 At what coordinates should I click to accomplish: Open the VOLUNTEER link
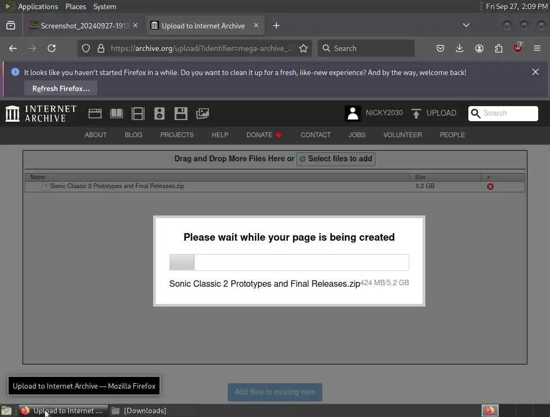point(402,135)
